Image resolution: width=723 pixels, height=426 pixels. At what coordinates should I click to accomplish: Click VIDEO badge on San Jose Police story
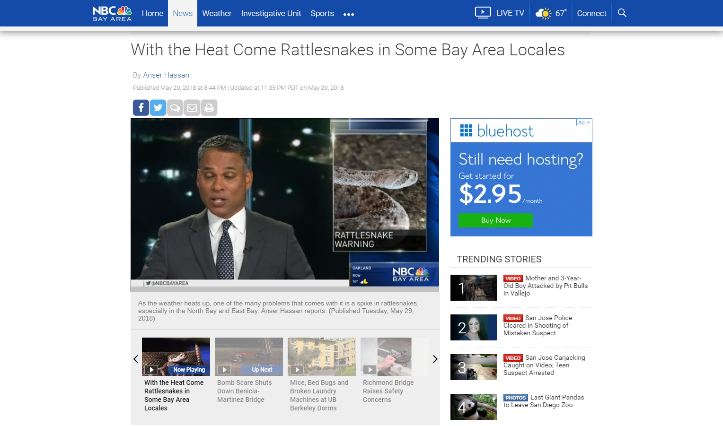(513, 318)
